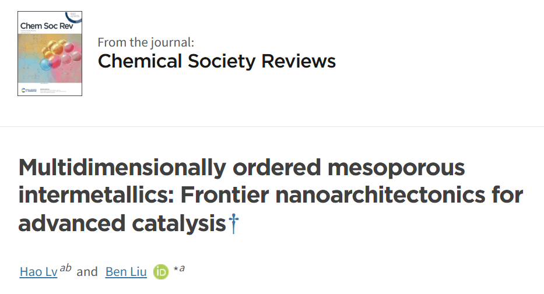This screenshot has width=544, height=294.
Task: Click the "ab" affiliation superscript after Hao Lv
Action: [x=65, y=268]
